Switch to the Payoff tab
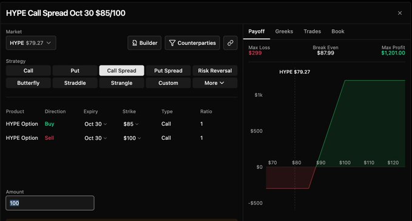The height and width of the screenshot is (221, 412). (257, 31)
